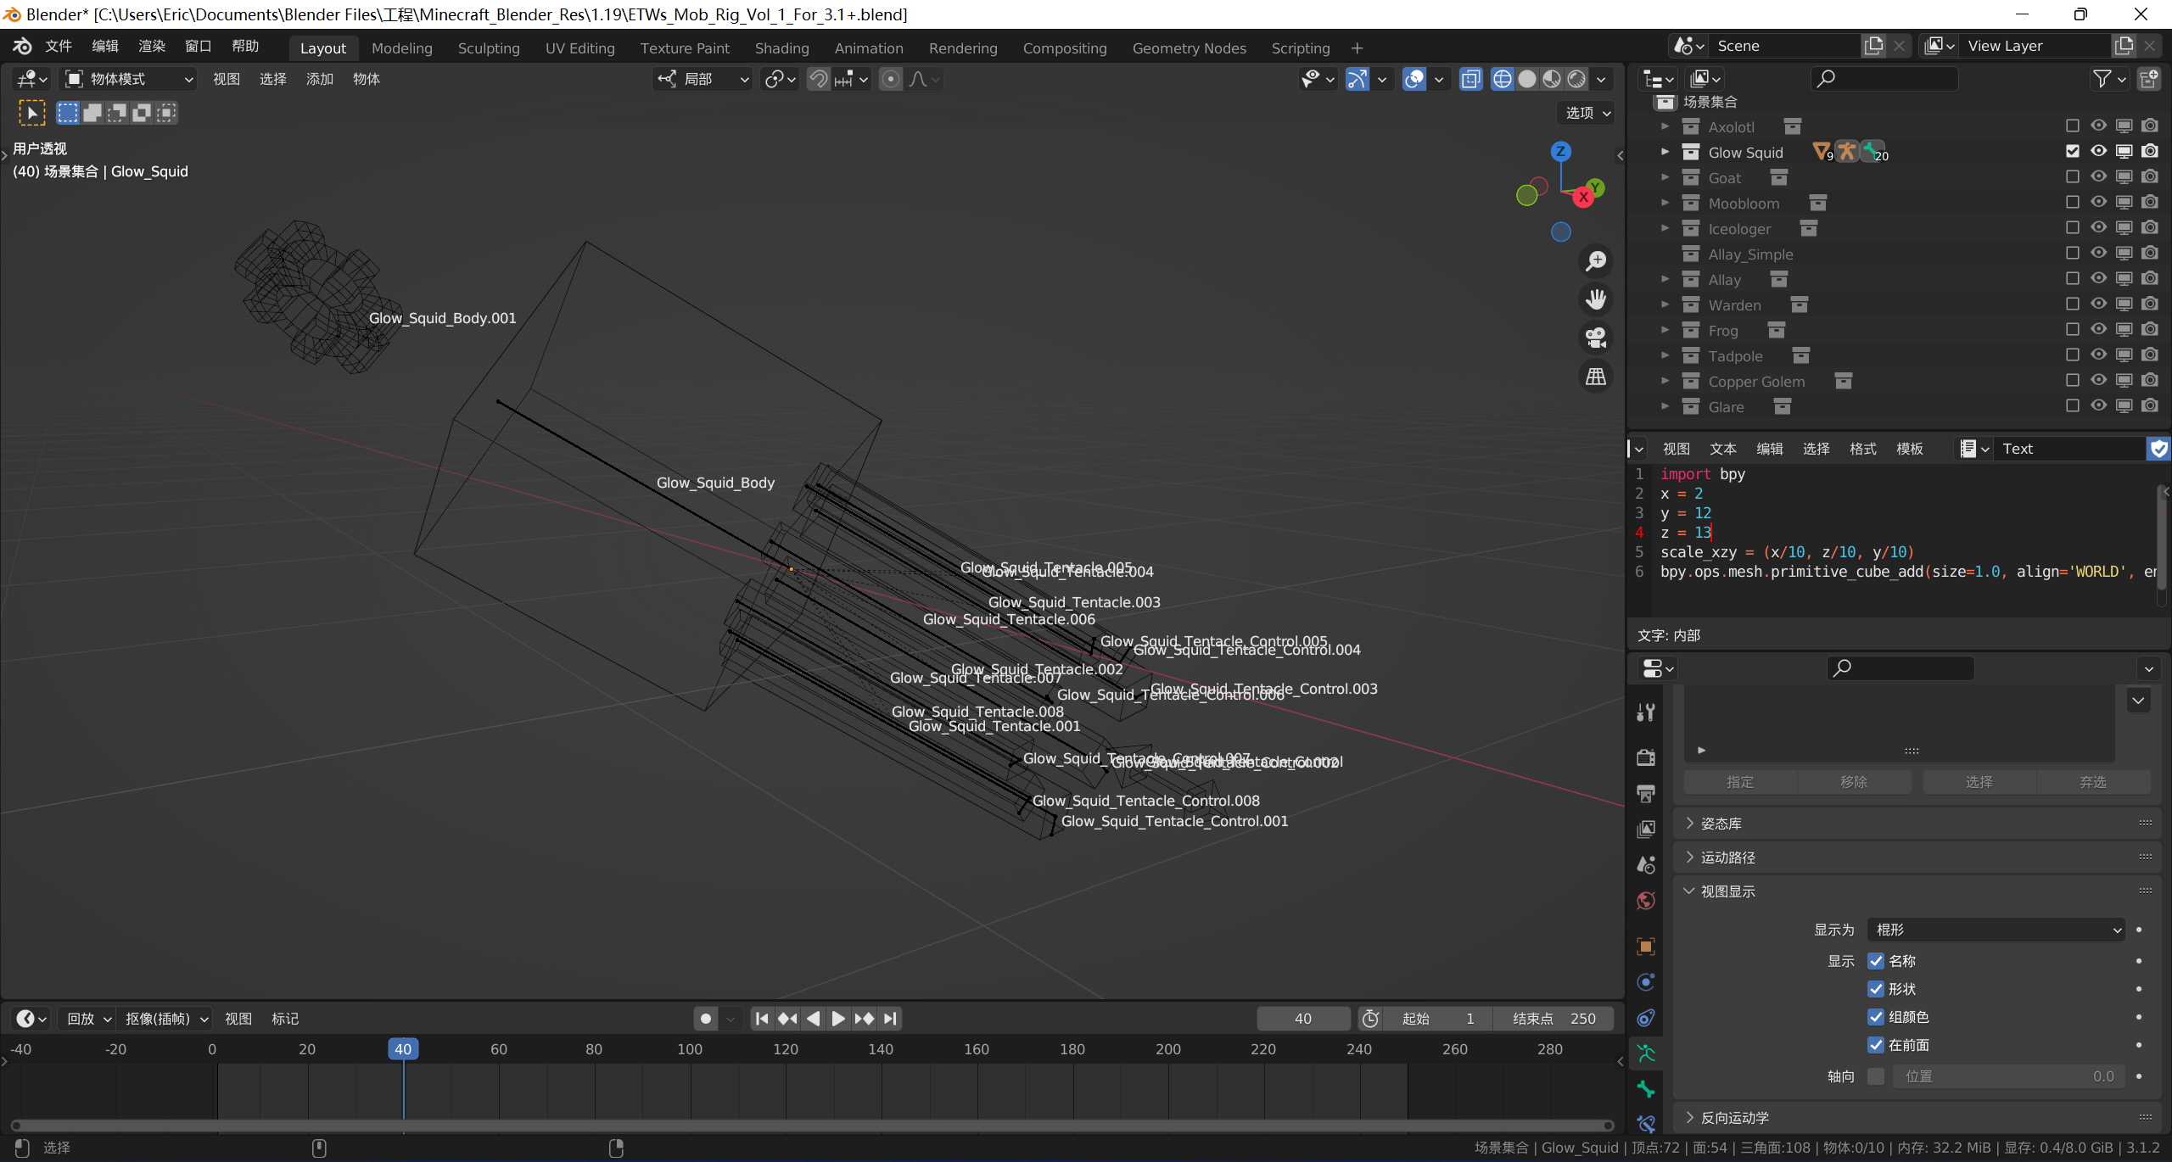The height and width of the screenshot is (1162, 2172).
Task: Click the 选项 button in viewport
Action: click(1587, 113)
